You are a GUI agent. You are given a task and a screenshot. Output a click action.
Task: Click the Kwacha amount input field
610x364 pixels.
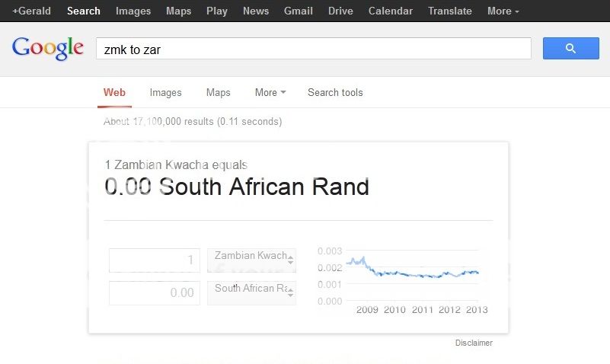[x=155, y=260]
